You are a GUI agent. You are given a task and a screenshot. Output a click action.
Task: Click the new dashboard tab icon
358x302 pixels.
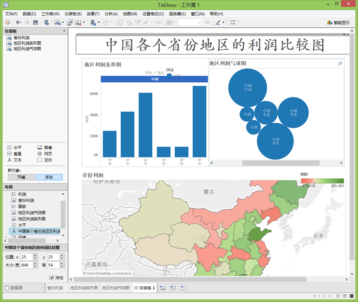point(173,288)
